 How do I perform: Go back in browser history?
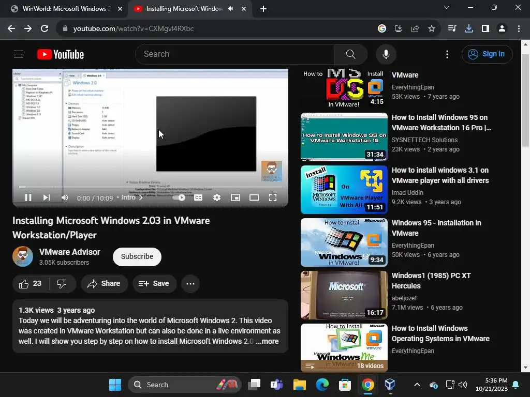11,28
